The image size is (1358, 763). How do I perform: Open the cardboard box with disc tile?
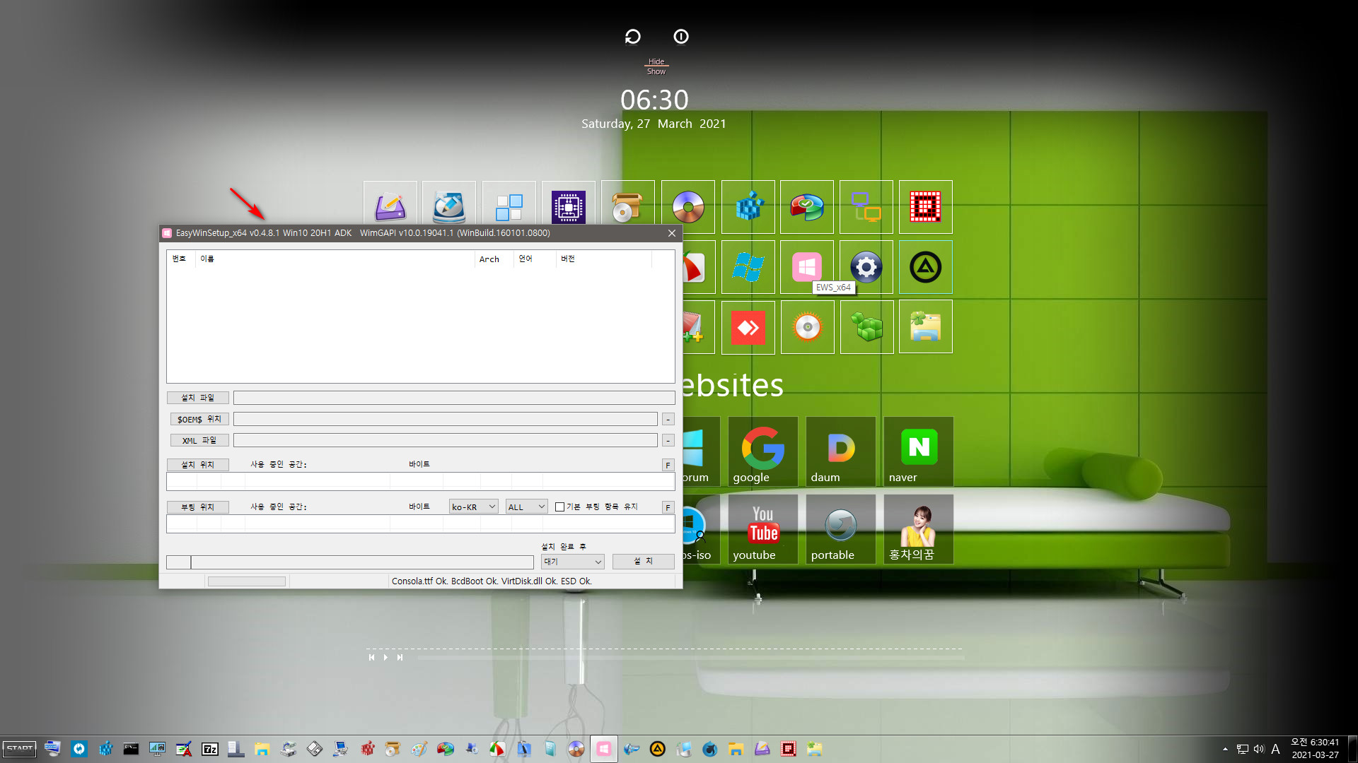pos(628,204)
